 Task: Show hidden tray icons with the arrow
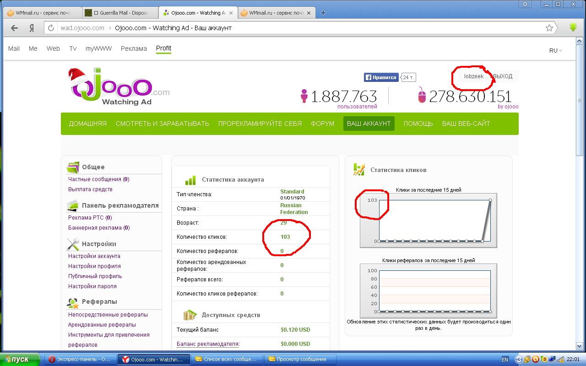519,360
